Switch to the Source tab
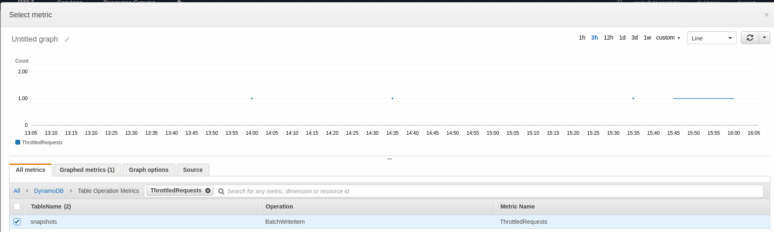774x232 pixels. pyautogui.click(x=193, y=170)
